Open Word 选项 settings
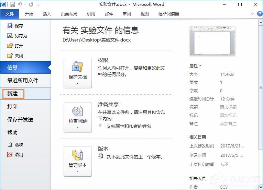Screen dimensions: 263x190 click(15, 144)
